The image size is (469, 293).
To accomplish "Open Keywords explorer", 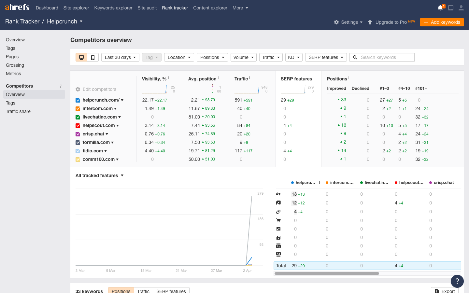I will [113, 8].
